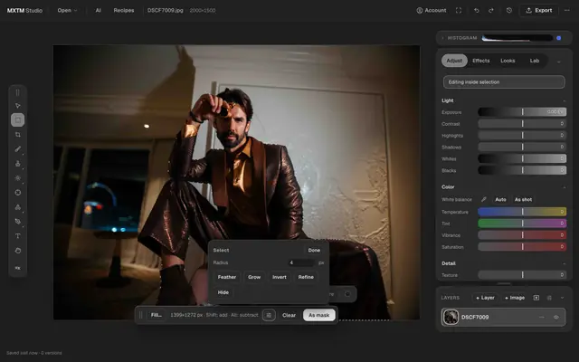
Task: Select the Brush tool
Action: 18,148
